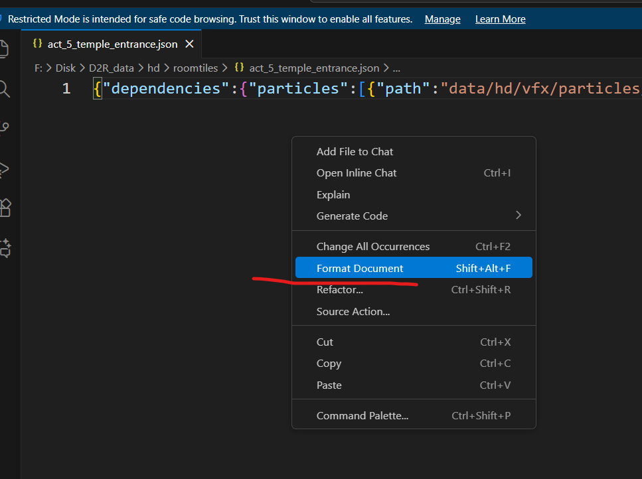Close the act_5_temple_entrance.json tab

(189, 44)
